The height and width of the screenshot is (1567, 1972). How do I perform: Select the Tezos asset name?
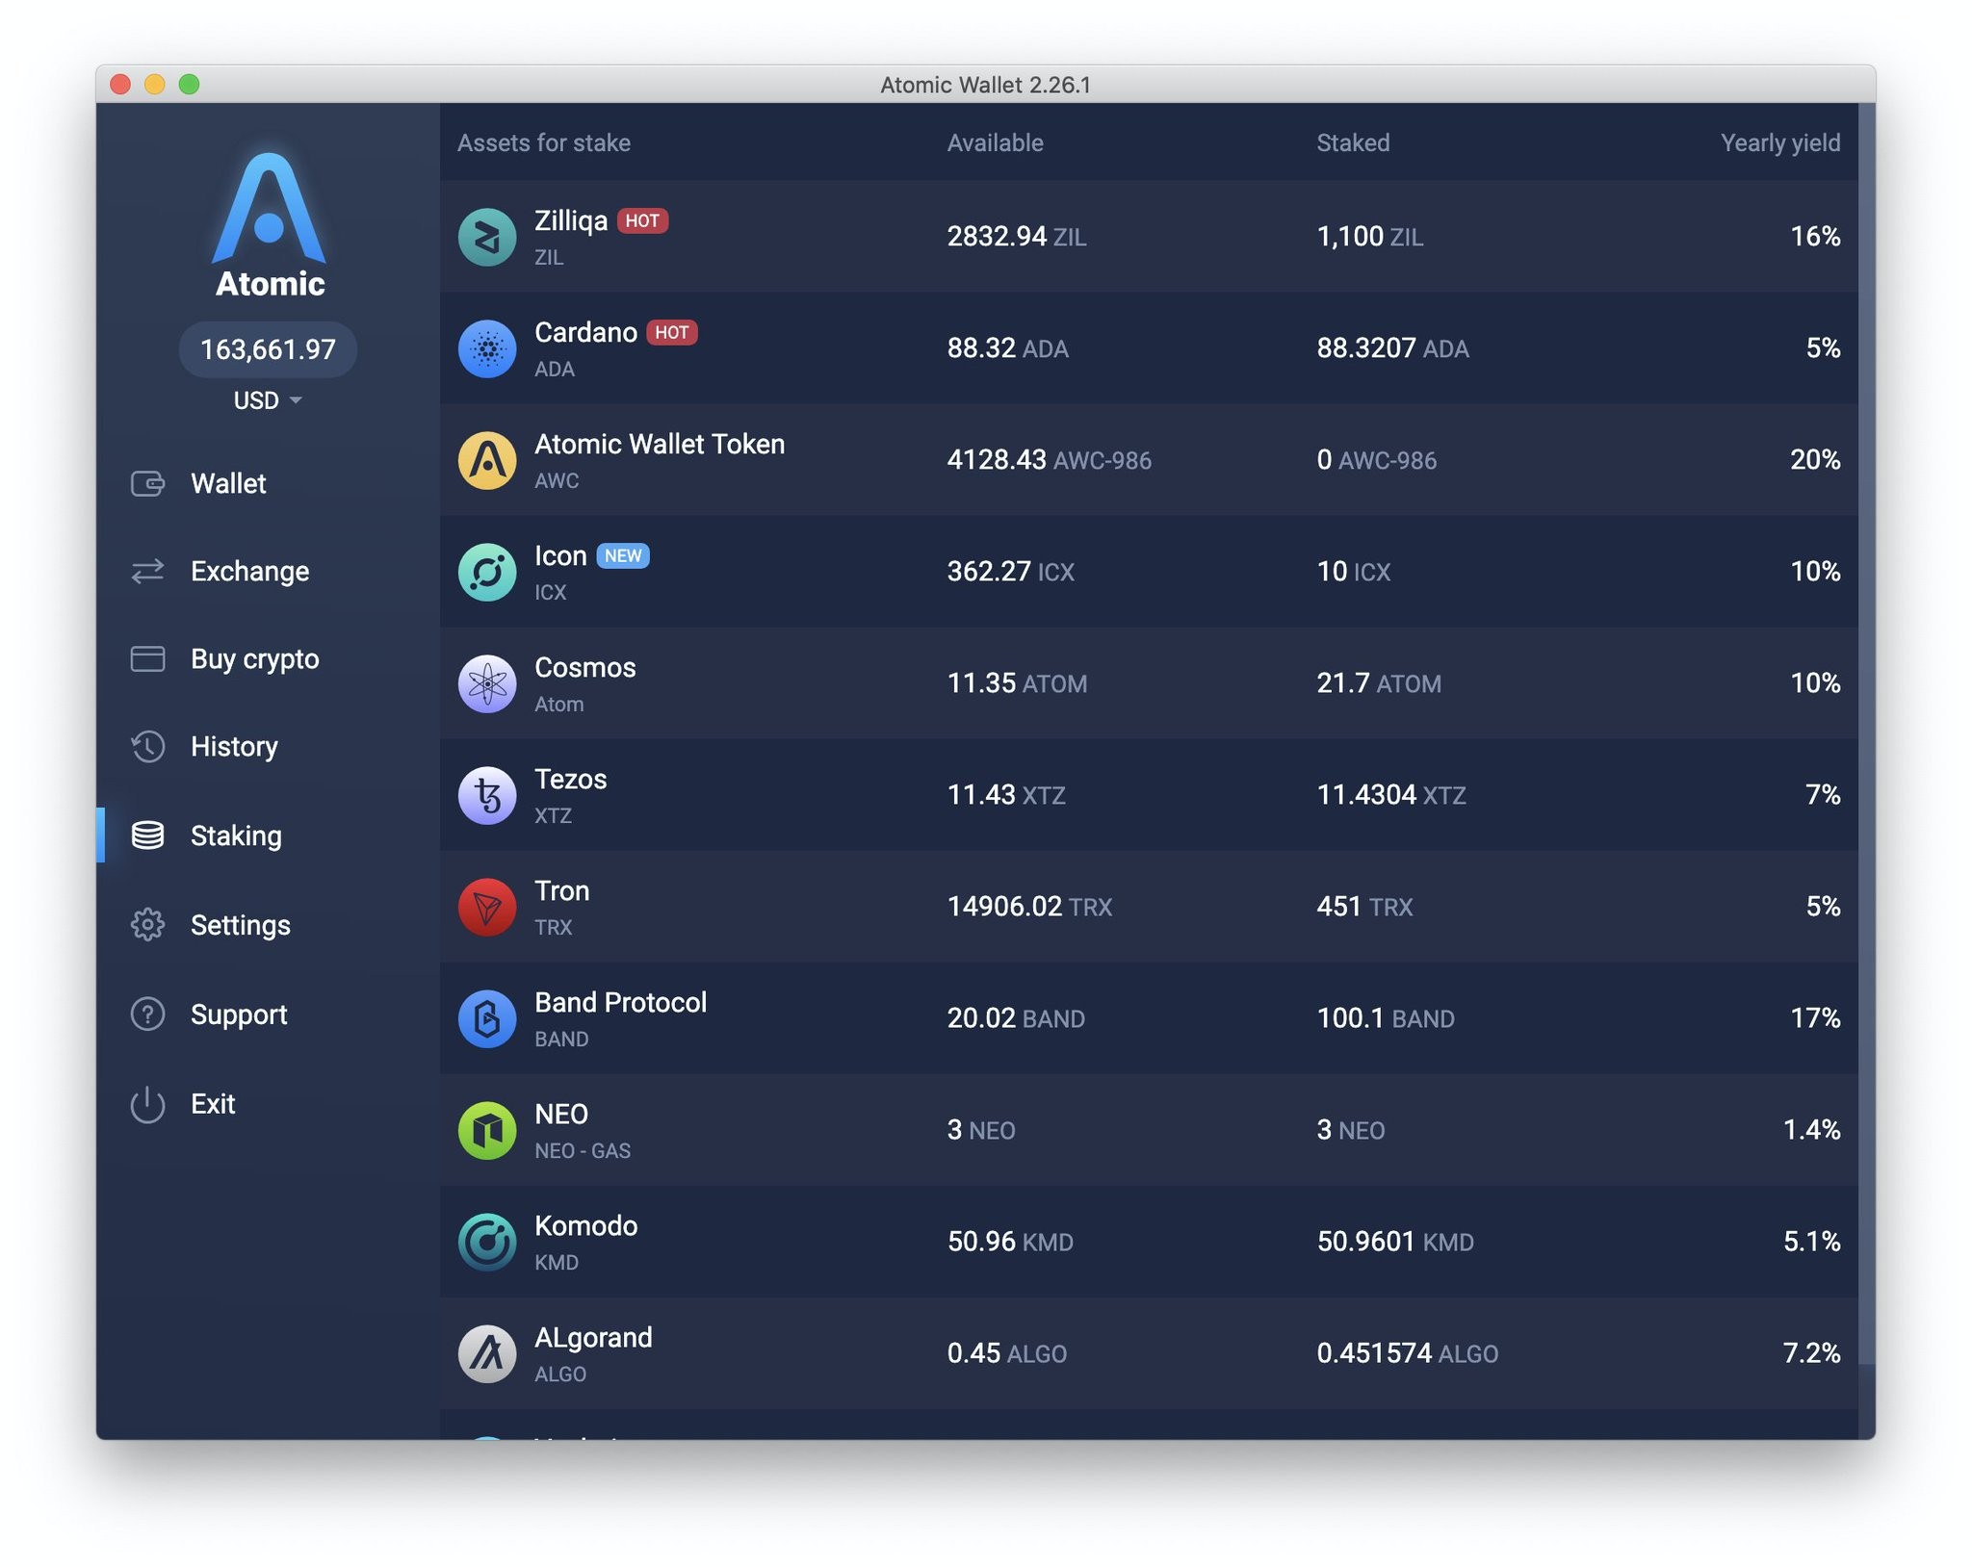point(571,780)
